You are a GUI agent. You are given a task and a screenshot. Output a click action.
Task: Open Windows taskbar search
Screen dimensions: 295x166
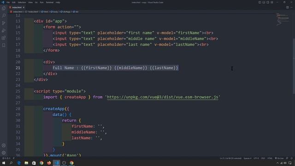click(11, 163)
